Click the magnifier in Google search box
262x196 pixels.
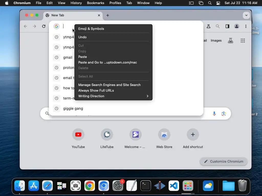click(47, 114)
